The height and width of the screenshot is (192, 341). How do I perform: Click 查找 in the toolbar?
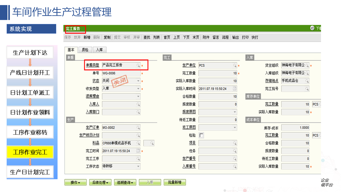click(147, 37)
